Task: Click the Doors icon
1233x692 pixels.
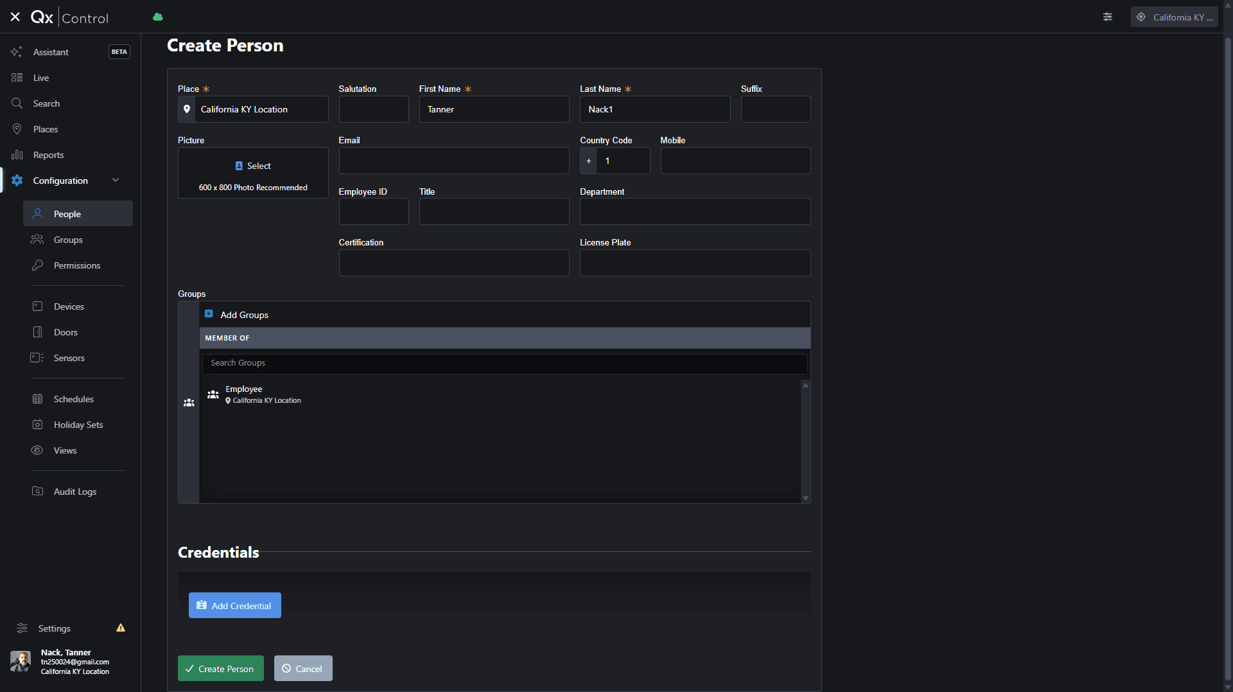Action: click(x=37, y=332)
